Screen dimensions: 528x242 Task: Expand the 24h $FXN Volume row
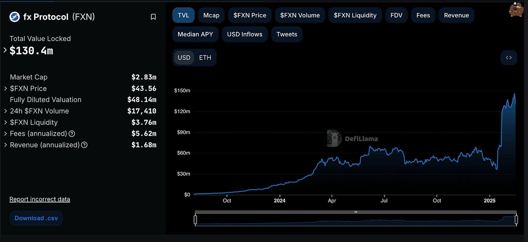[5, 111]
